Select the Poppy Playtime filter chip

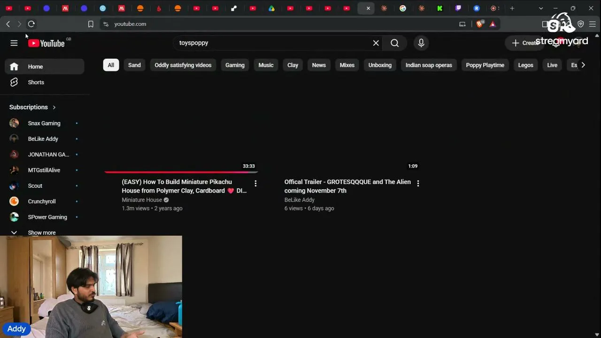pyautogui.click(x=485, y=65)
